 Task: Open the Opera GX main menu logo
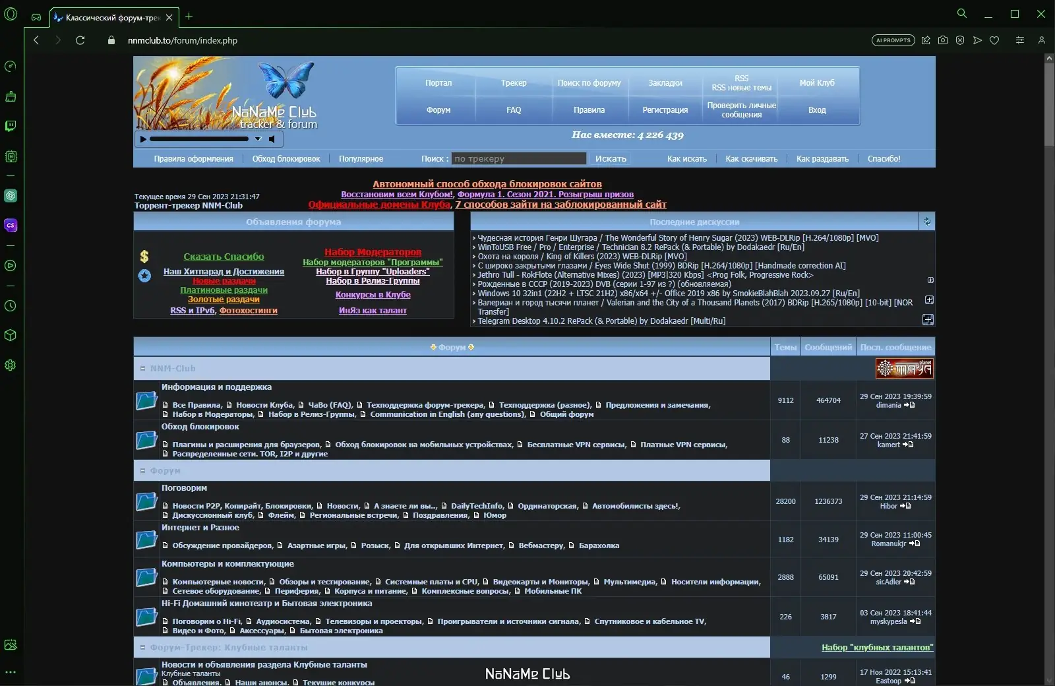pos(11,14)
